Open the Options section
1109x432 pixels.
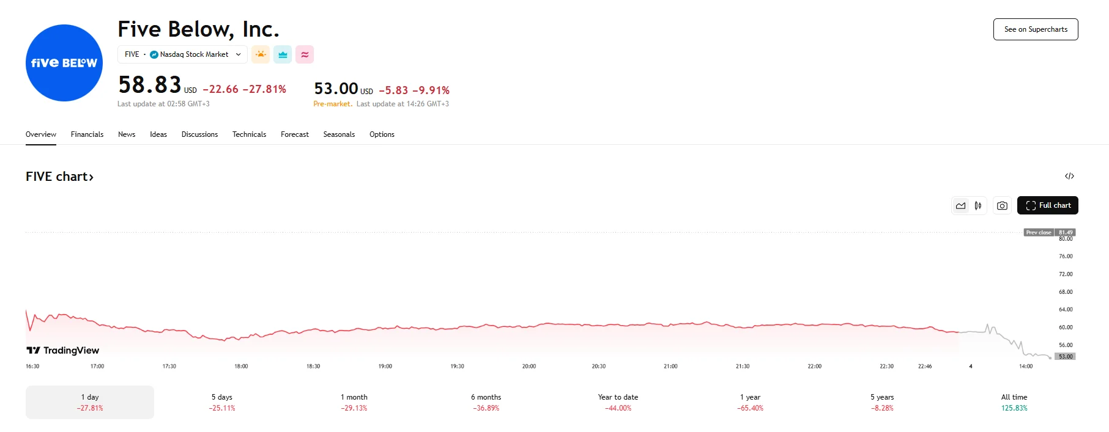pyautogui.click(x=382, y=134)
